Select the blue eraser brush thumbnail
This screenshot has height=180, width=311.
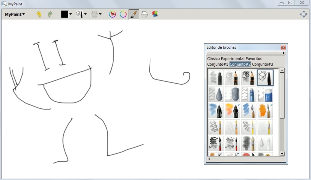(x=265, y=94)
